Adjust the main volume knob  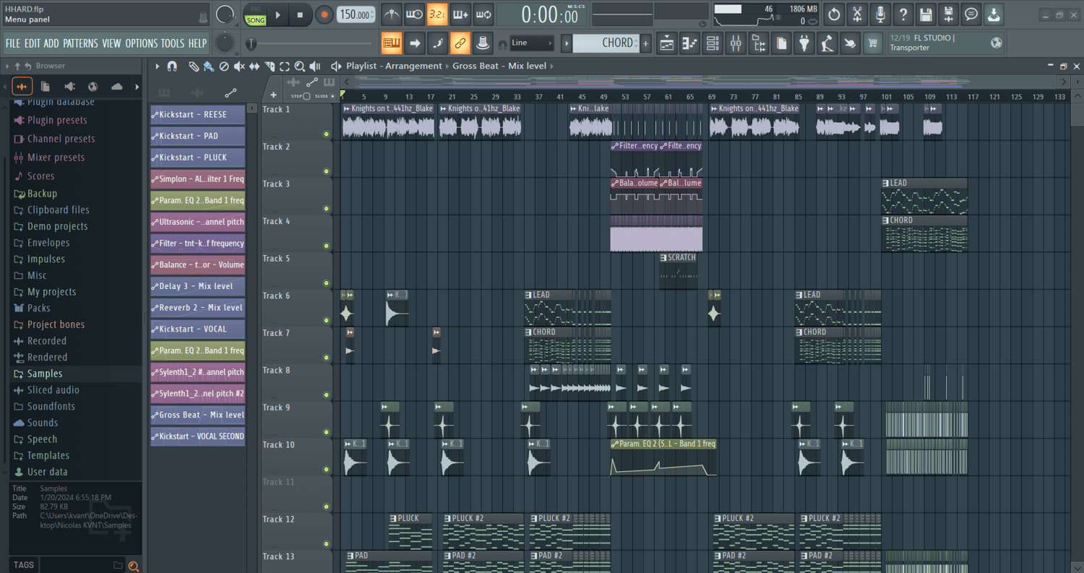(x=225, y=14)
